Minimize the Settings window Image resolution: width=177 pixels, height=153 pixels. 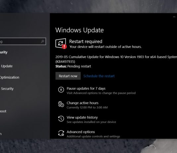[x=174, y=17]
